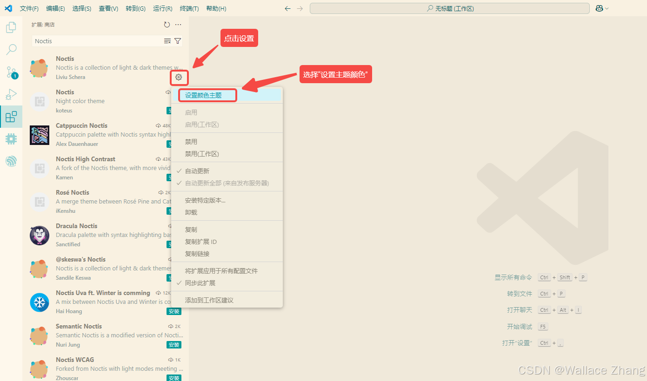Viewport: 647px width, 381px height.
Task: Install the Semantic Noctis extension
Action: click(x=174, y=345)
